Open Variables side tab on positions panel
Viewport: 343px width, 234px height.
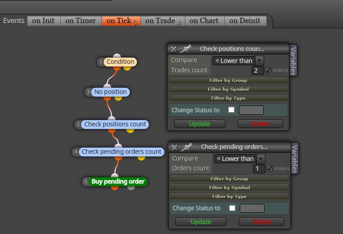click(x=293, y=61)
